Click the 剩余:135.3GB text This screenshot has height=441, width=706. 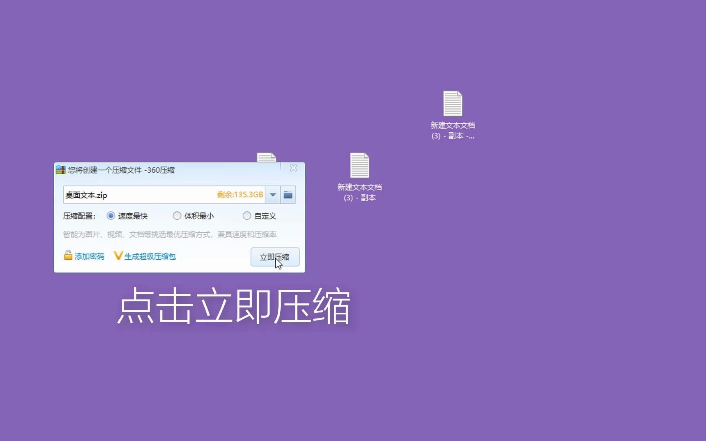(240, 195)
